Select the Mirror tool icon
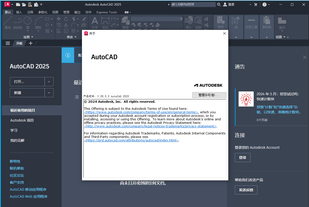Image resolution: width=309 pixels, height=207 pixels. pos(66,25)
